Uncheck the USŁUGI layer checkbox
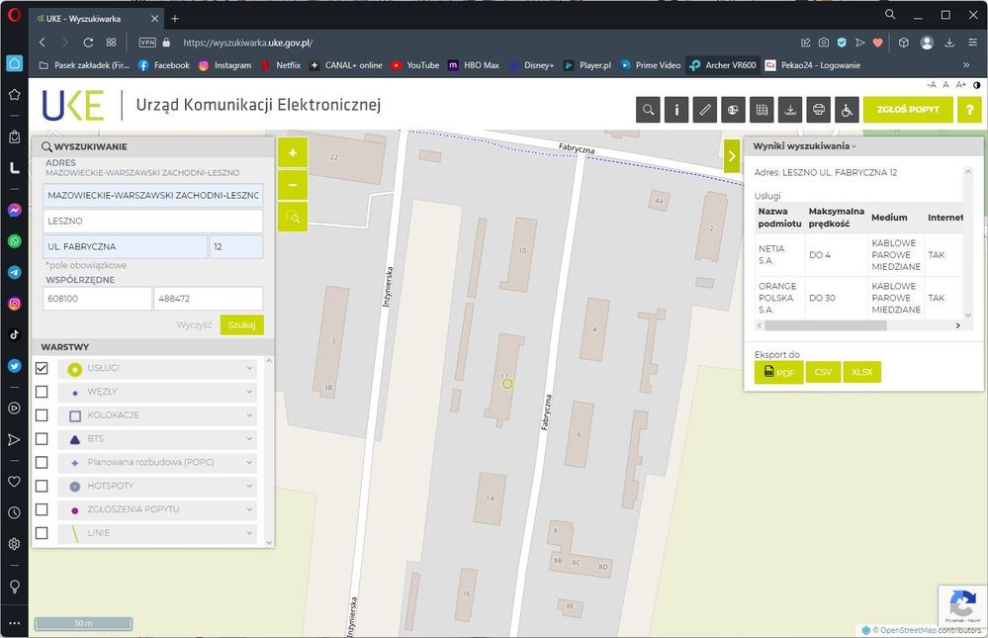 [x=42, y=368]
